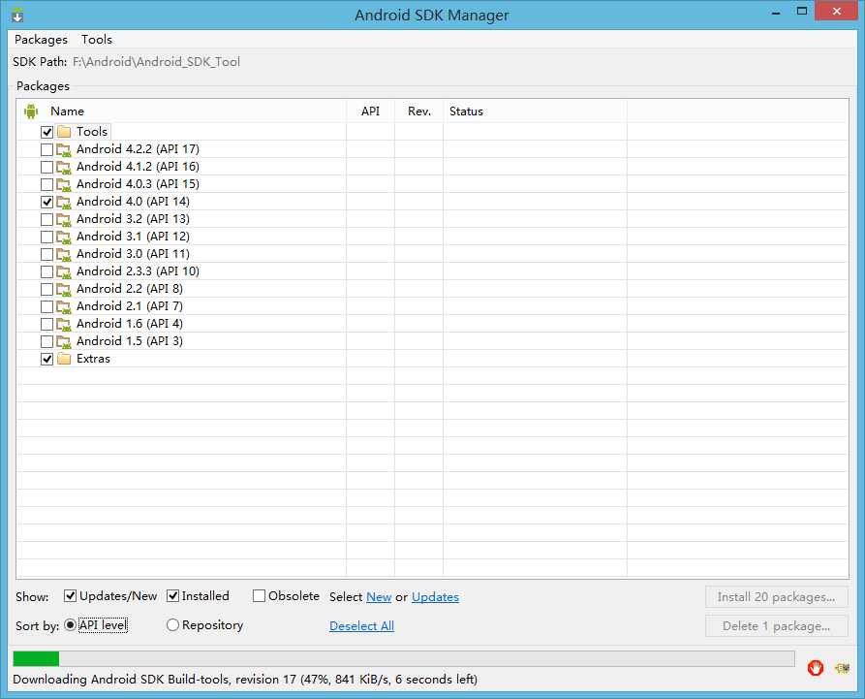Check the Android 4.2.2 (API 17) checkbox

coord(46,149)
